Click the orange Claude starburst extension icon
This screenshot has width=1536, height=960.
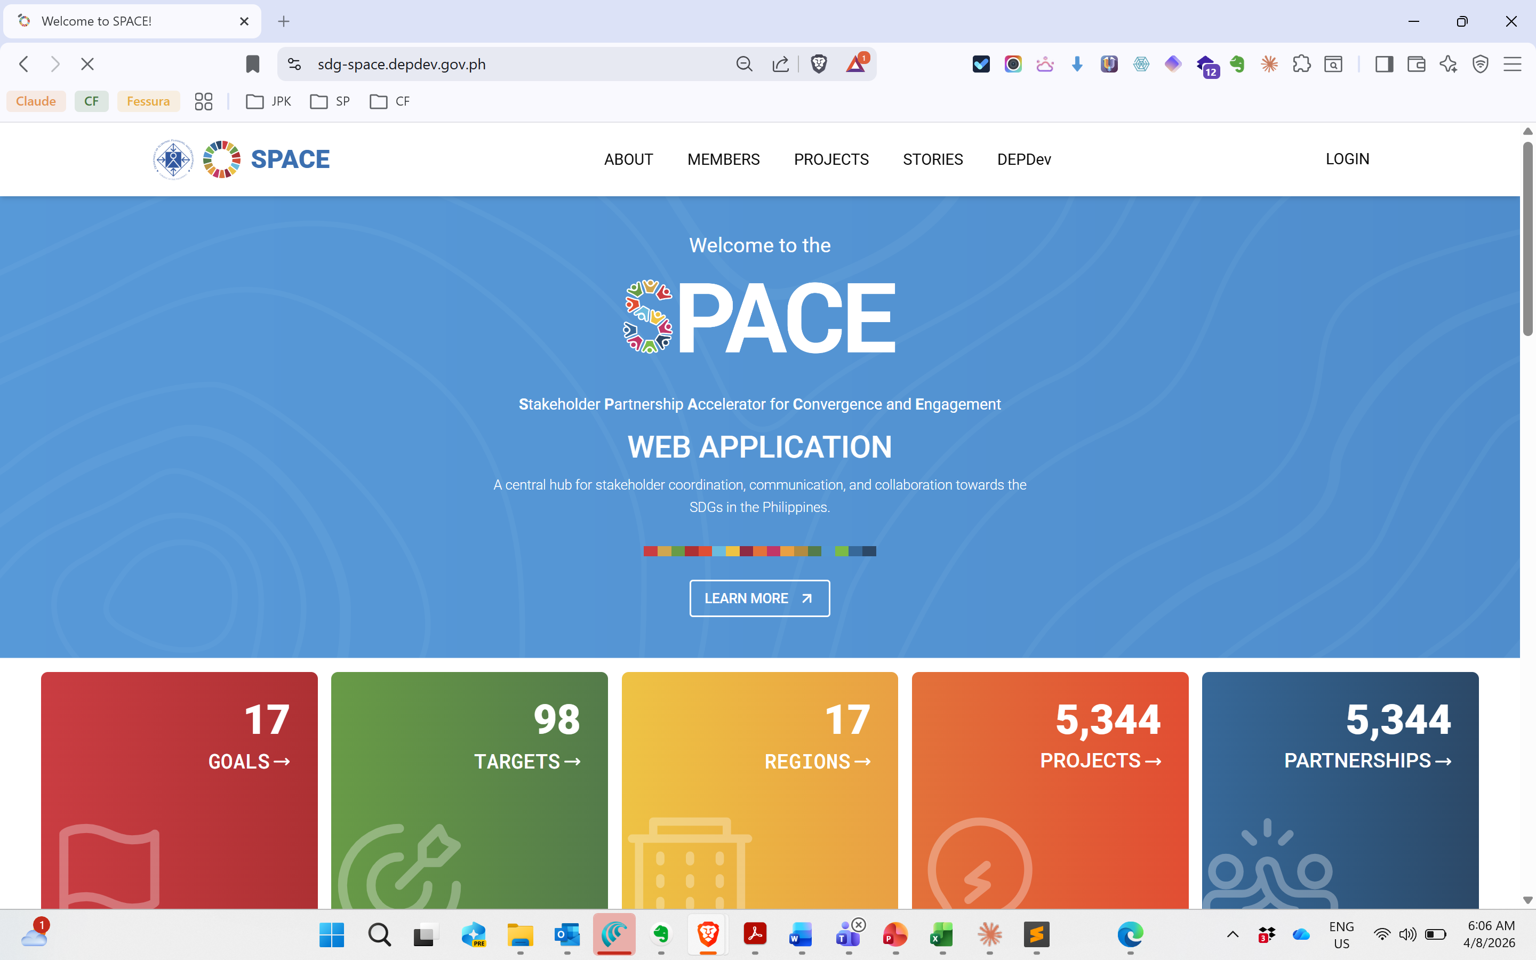[1269, 64]
